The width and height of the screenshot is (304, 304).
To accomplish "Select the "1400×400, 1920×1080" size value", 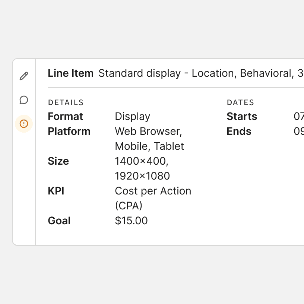I will (142, 168).
